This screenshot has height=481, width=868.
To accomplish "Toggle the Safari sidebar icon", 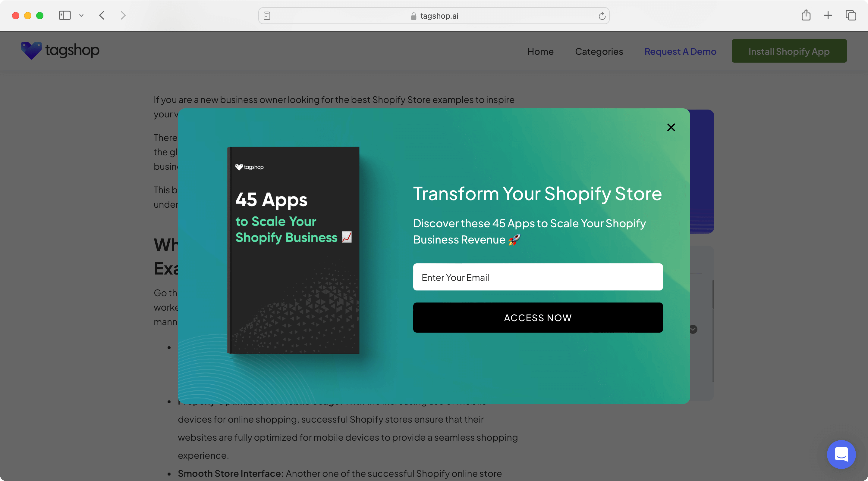I will [x=65, y=15].
